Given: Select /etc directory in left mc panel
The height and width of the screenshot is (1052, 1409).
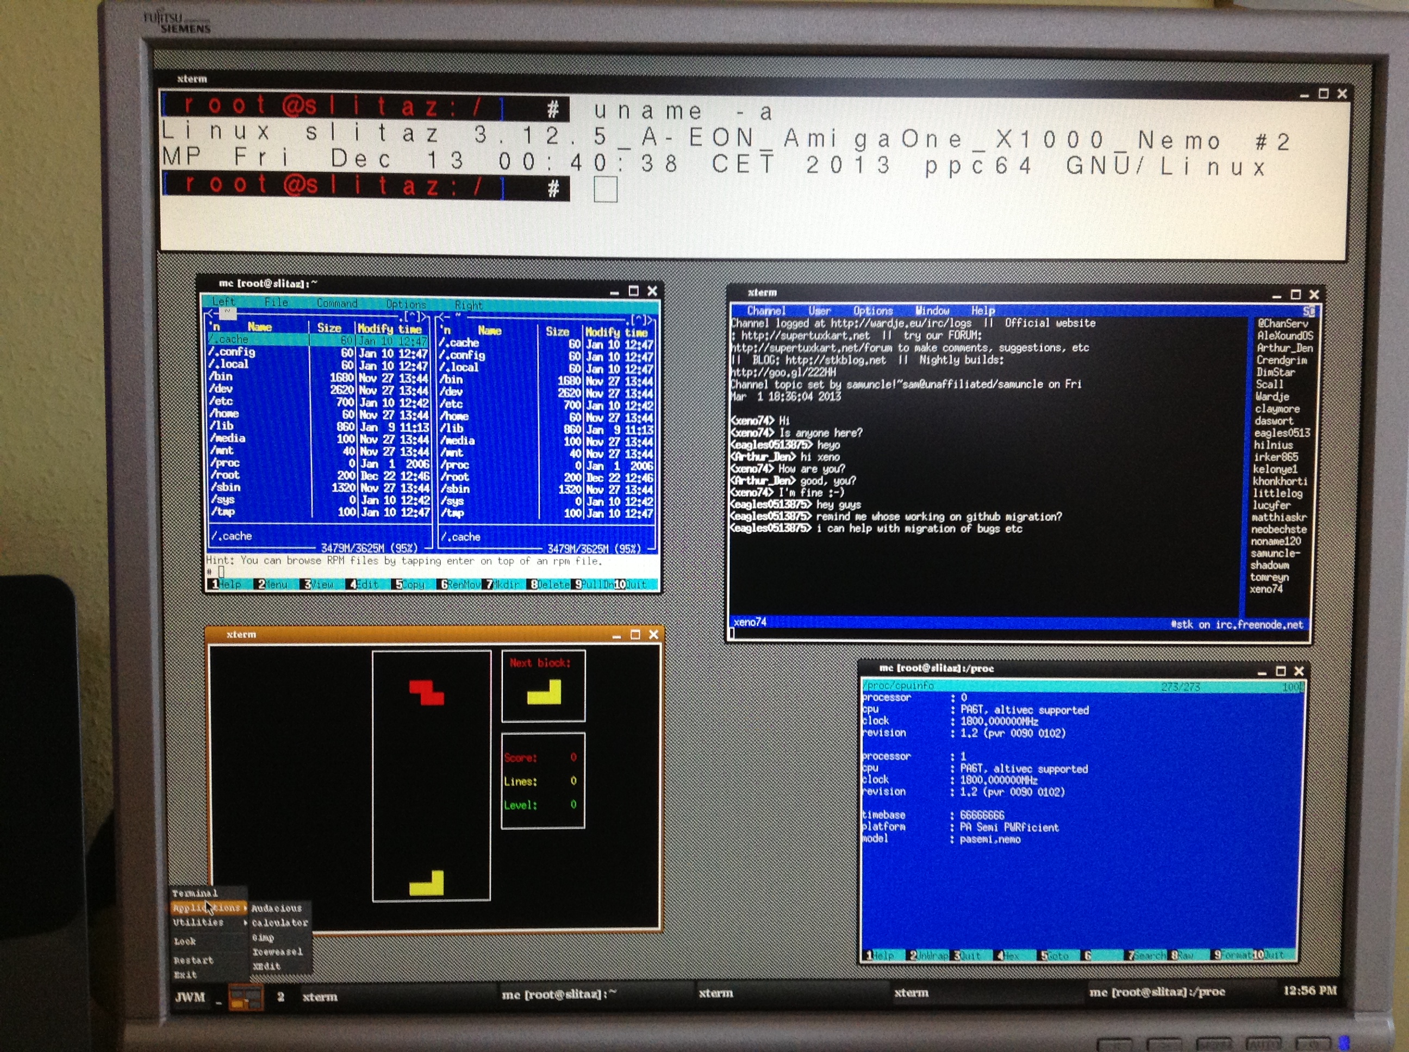Looking at the screenshot, I should click(x=222, y=401).
